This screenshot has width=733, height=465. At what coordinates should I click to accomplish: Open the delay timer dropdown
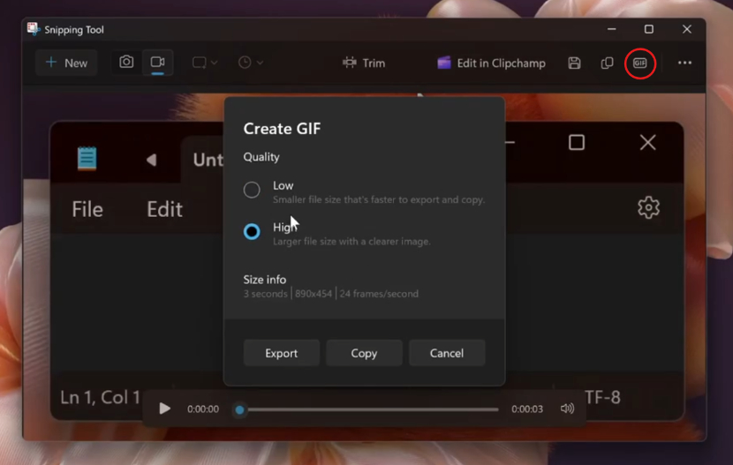251,63
